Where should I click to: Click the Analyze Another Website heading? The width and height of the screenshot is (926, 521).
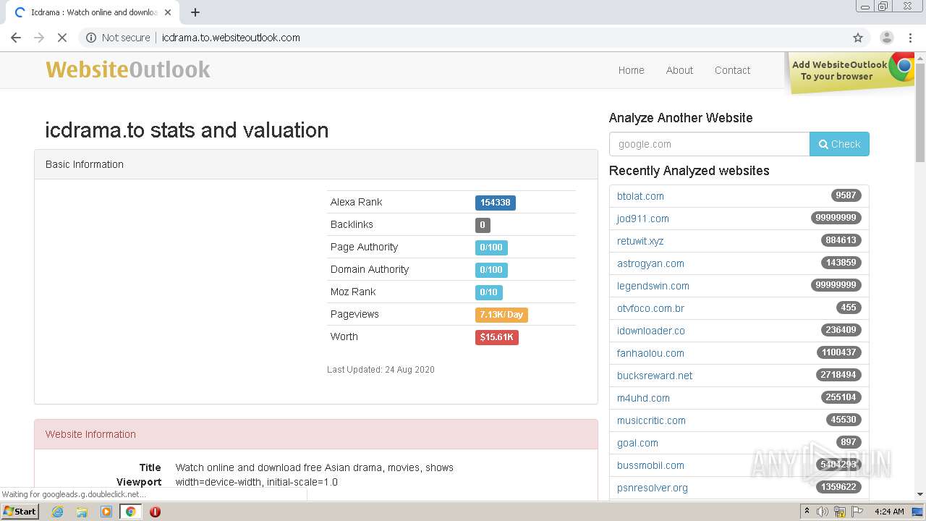click(x=681, y=118)
